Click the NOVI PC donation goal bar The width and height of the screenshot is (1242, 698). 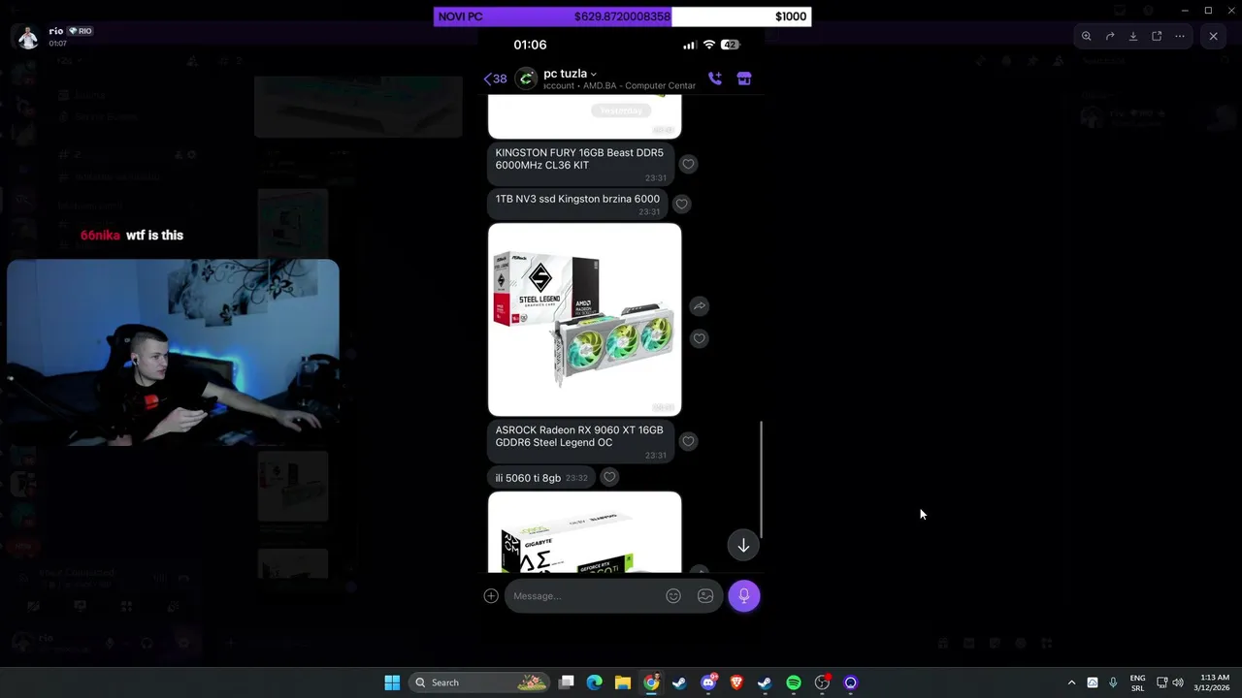[622, 16]
